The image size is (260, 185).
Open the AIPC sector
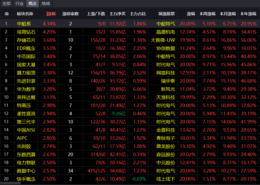(22, 138)
